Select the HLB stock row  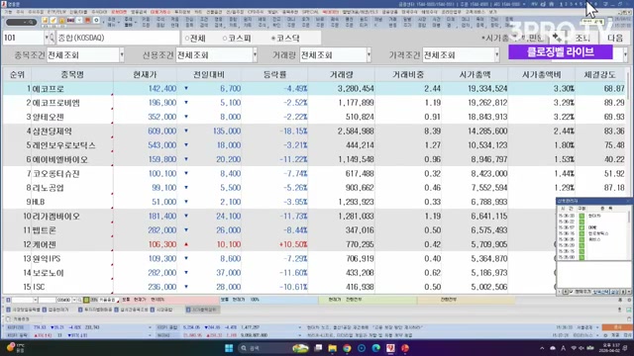[x=279, y=202]
